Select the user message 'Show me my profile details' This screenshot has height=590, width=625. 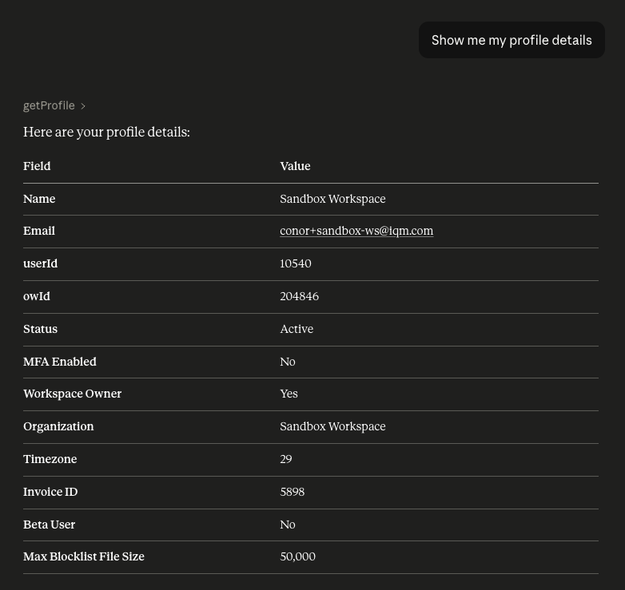512,40
